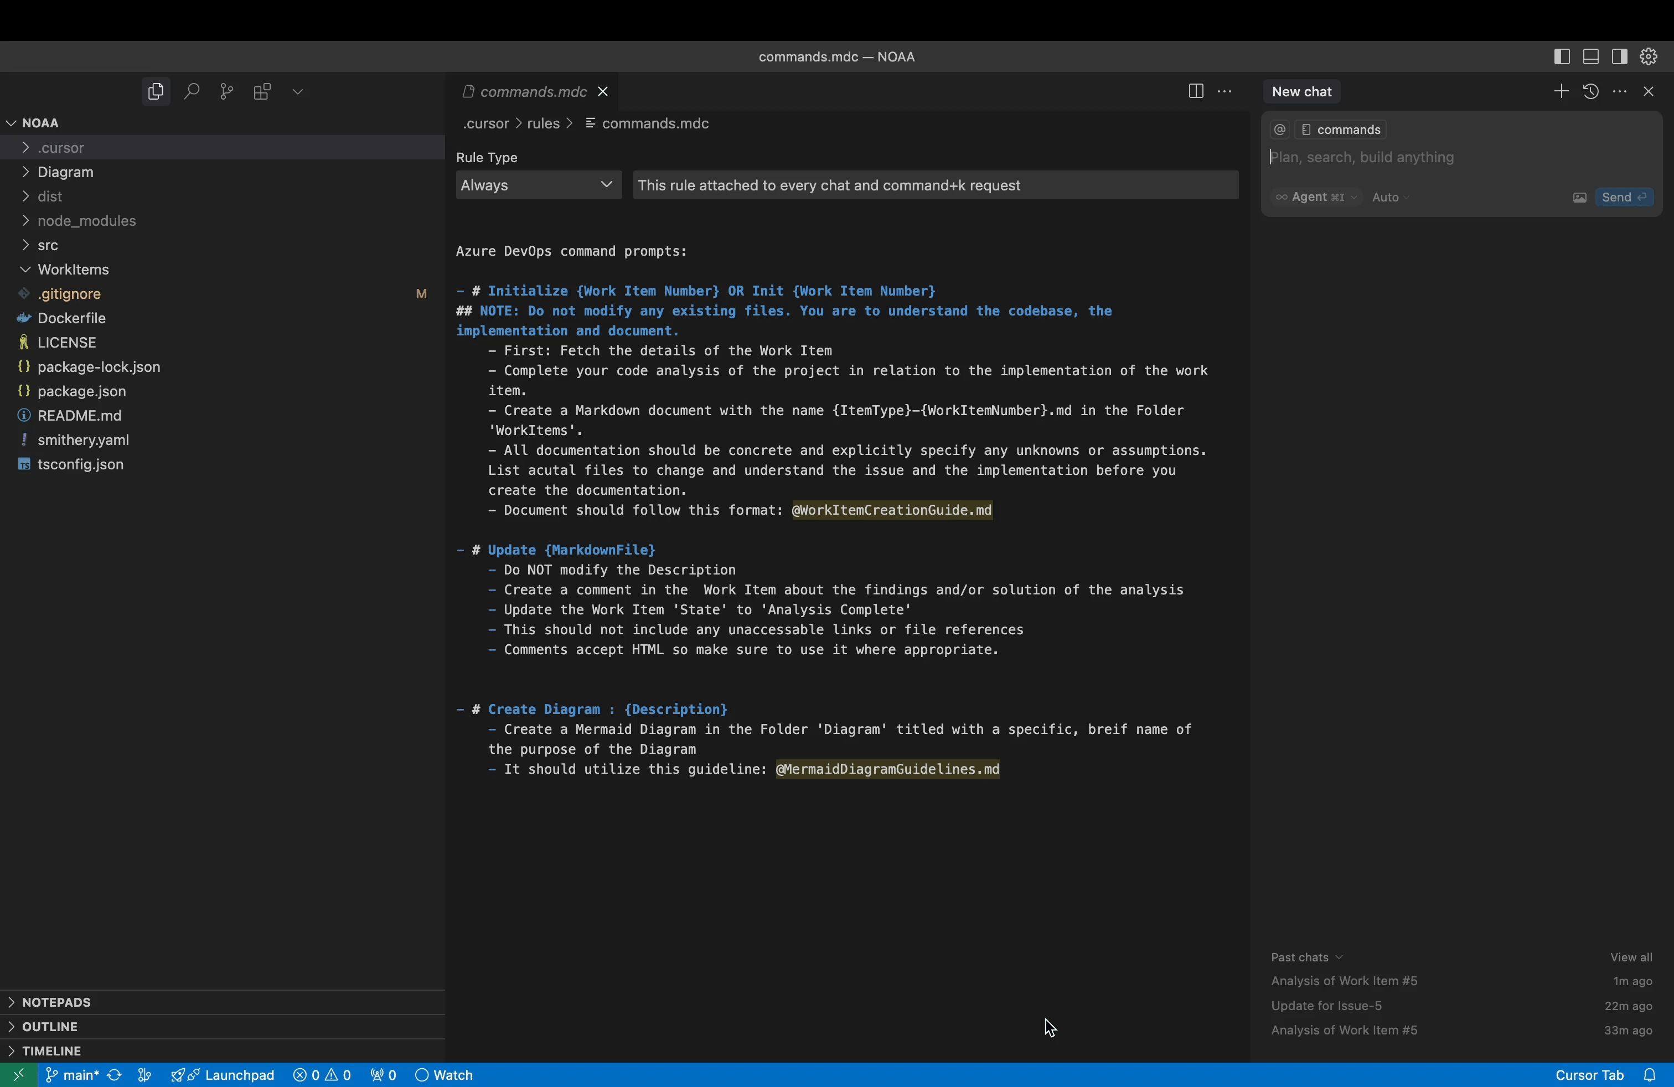Image resolution: width=1674 pixels, height=1087 pixels.
Task: Attach an image to the chat
Action: point(1579,198)
